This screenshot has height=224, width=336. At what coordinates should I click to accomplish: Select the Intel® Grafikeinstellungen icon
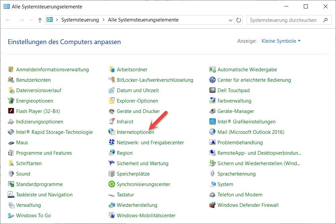pyautogui.click(x=212, y=122)
